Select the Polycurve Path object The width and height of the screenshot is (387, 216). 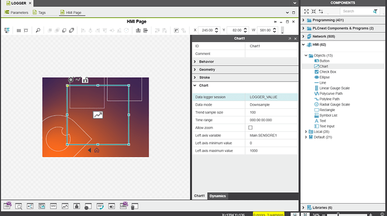[329, 94]
